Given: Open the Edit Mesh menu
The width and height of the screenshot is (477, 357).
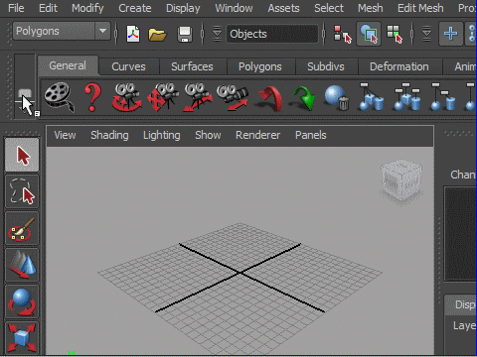Looking at the screenshot, I should point(420,8).
